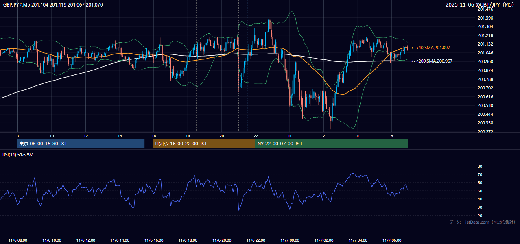Click price level 200.616 on the axis

485,97
